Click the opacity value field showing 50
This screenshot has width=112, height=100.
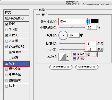[x=92, y=27]
